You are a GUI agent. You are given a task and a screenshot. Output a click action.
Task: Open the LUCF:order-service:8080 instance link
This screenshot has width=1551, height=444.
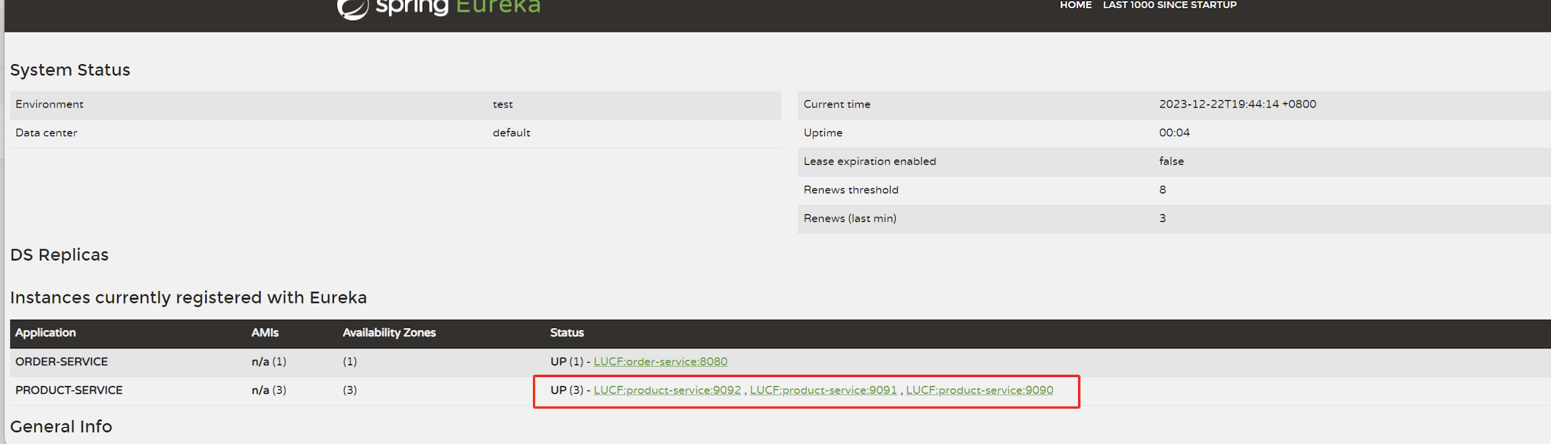[660, 361]
